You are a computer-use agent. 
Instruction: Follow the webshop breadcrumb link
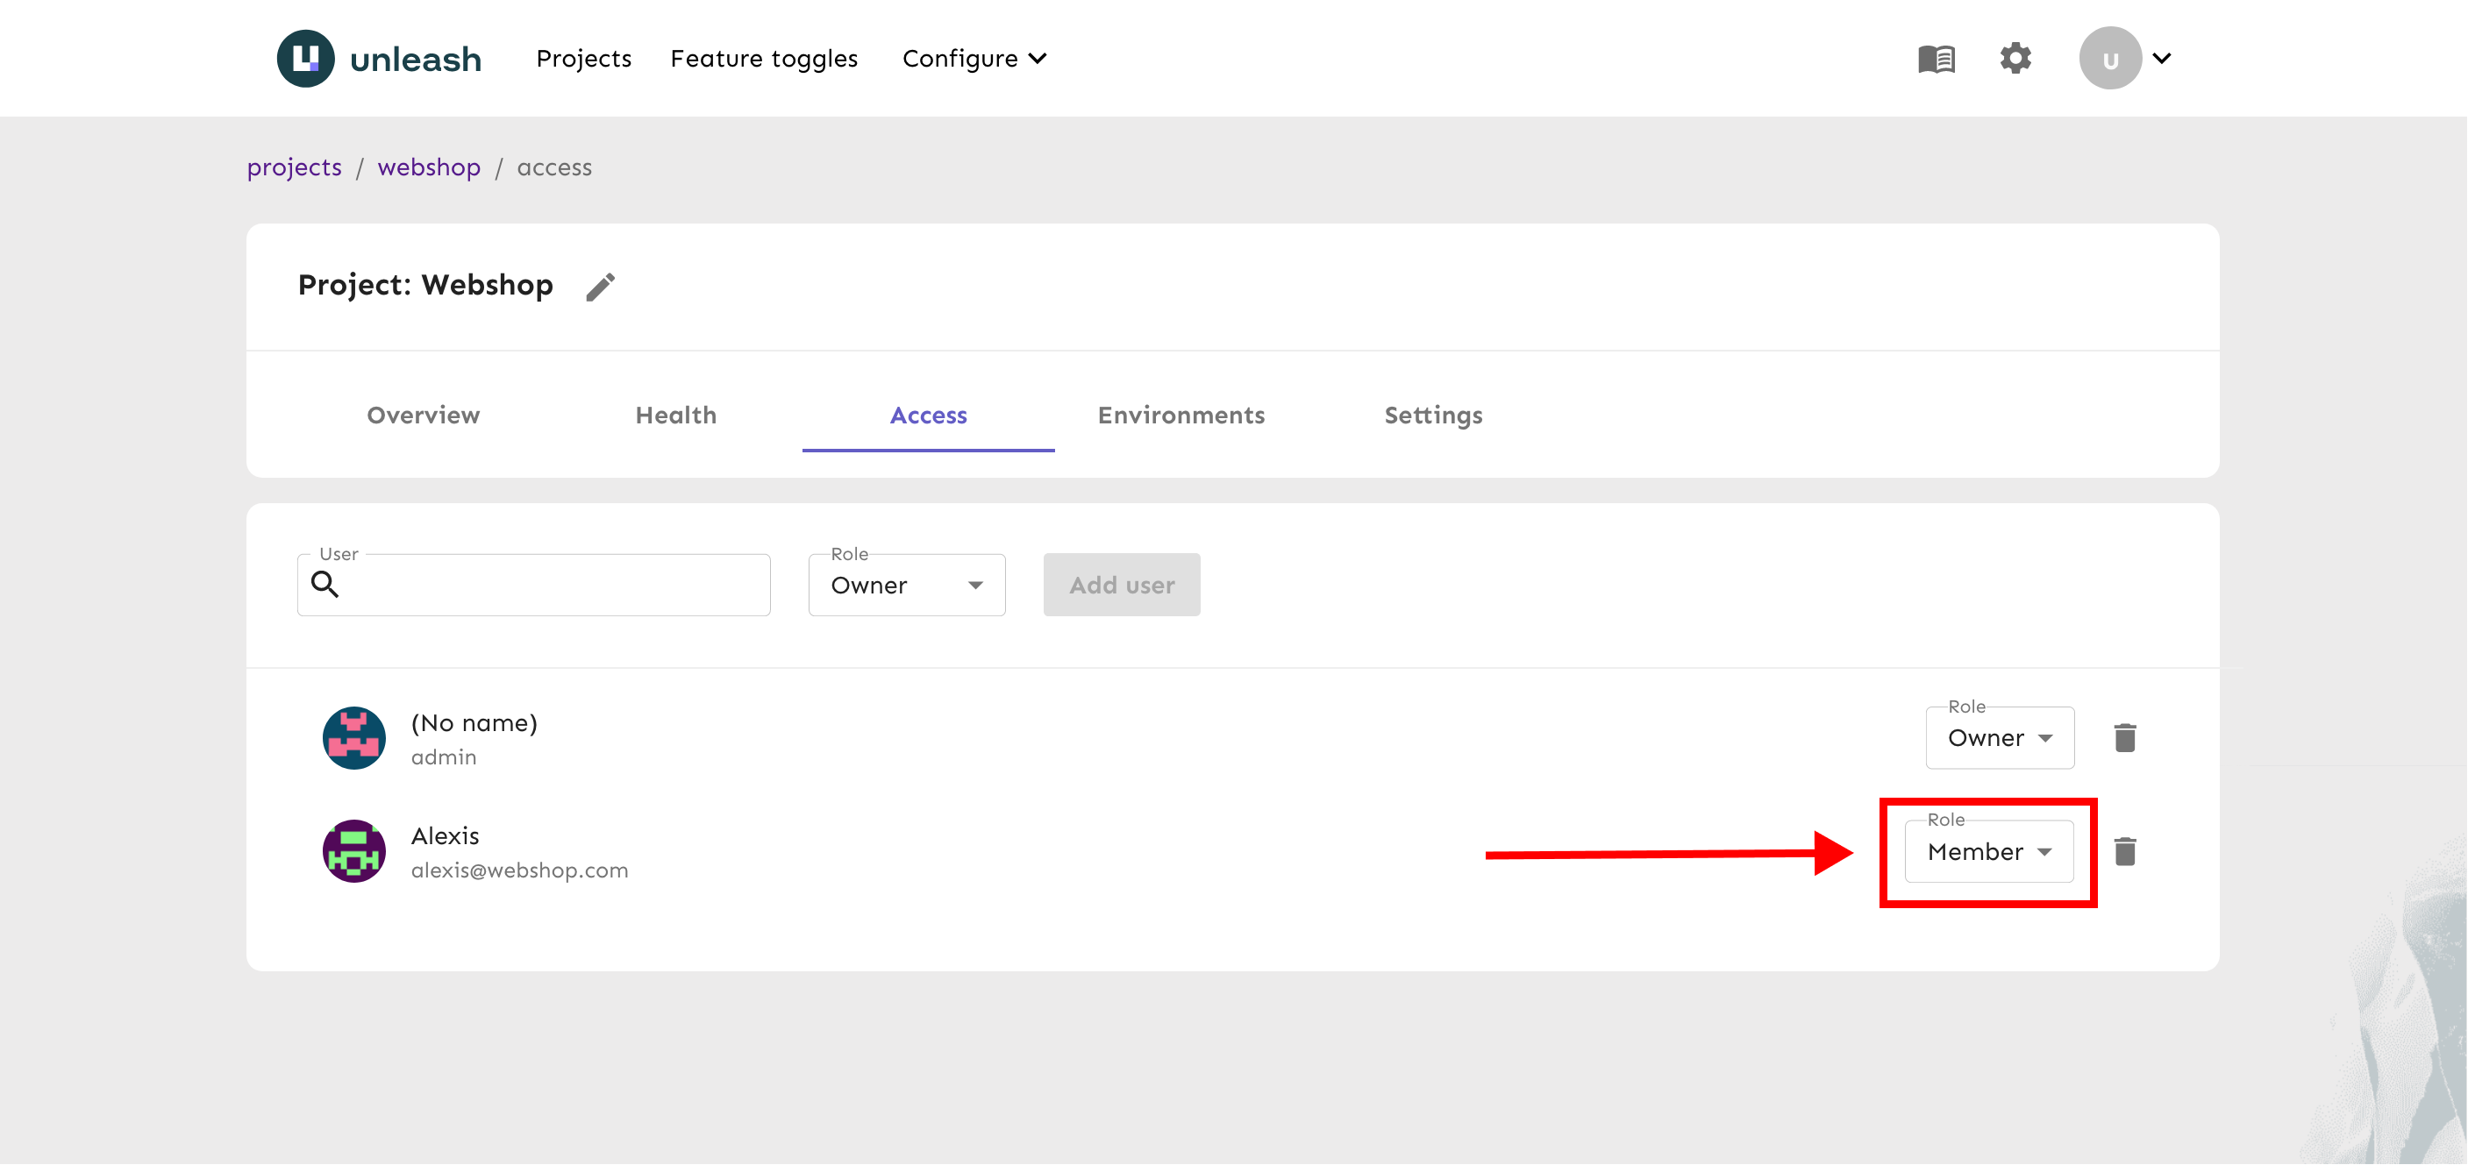428,167
